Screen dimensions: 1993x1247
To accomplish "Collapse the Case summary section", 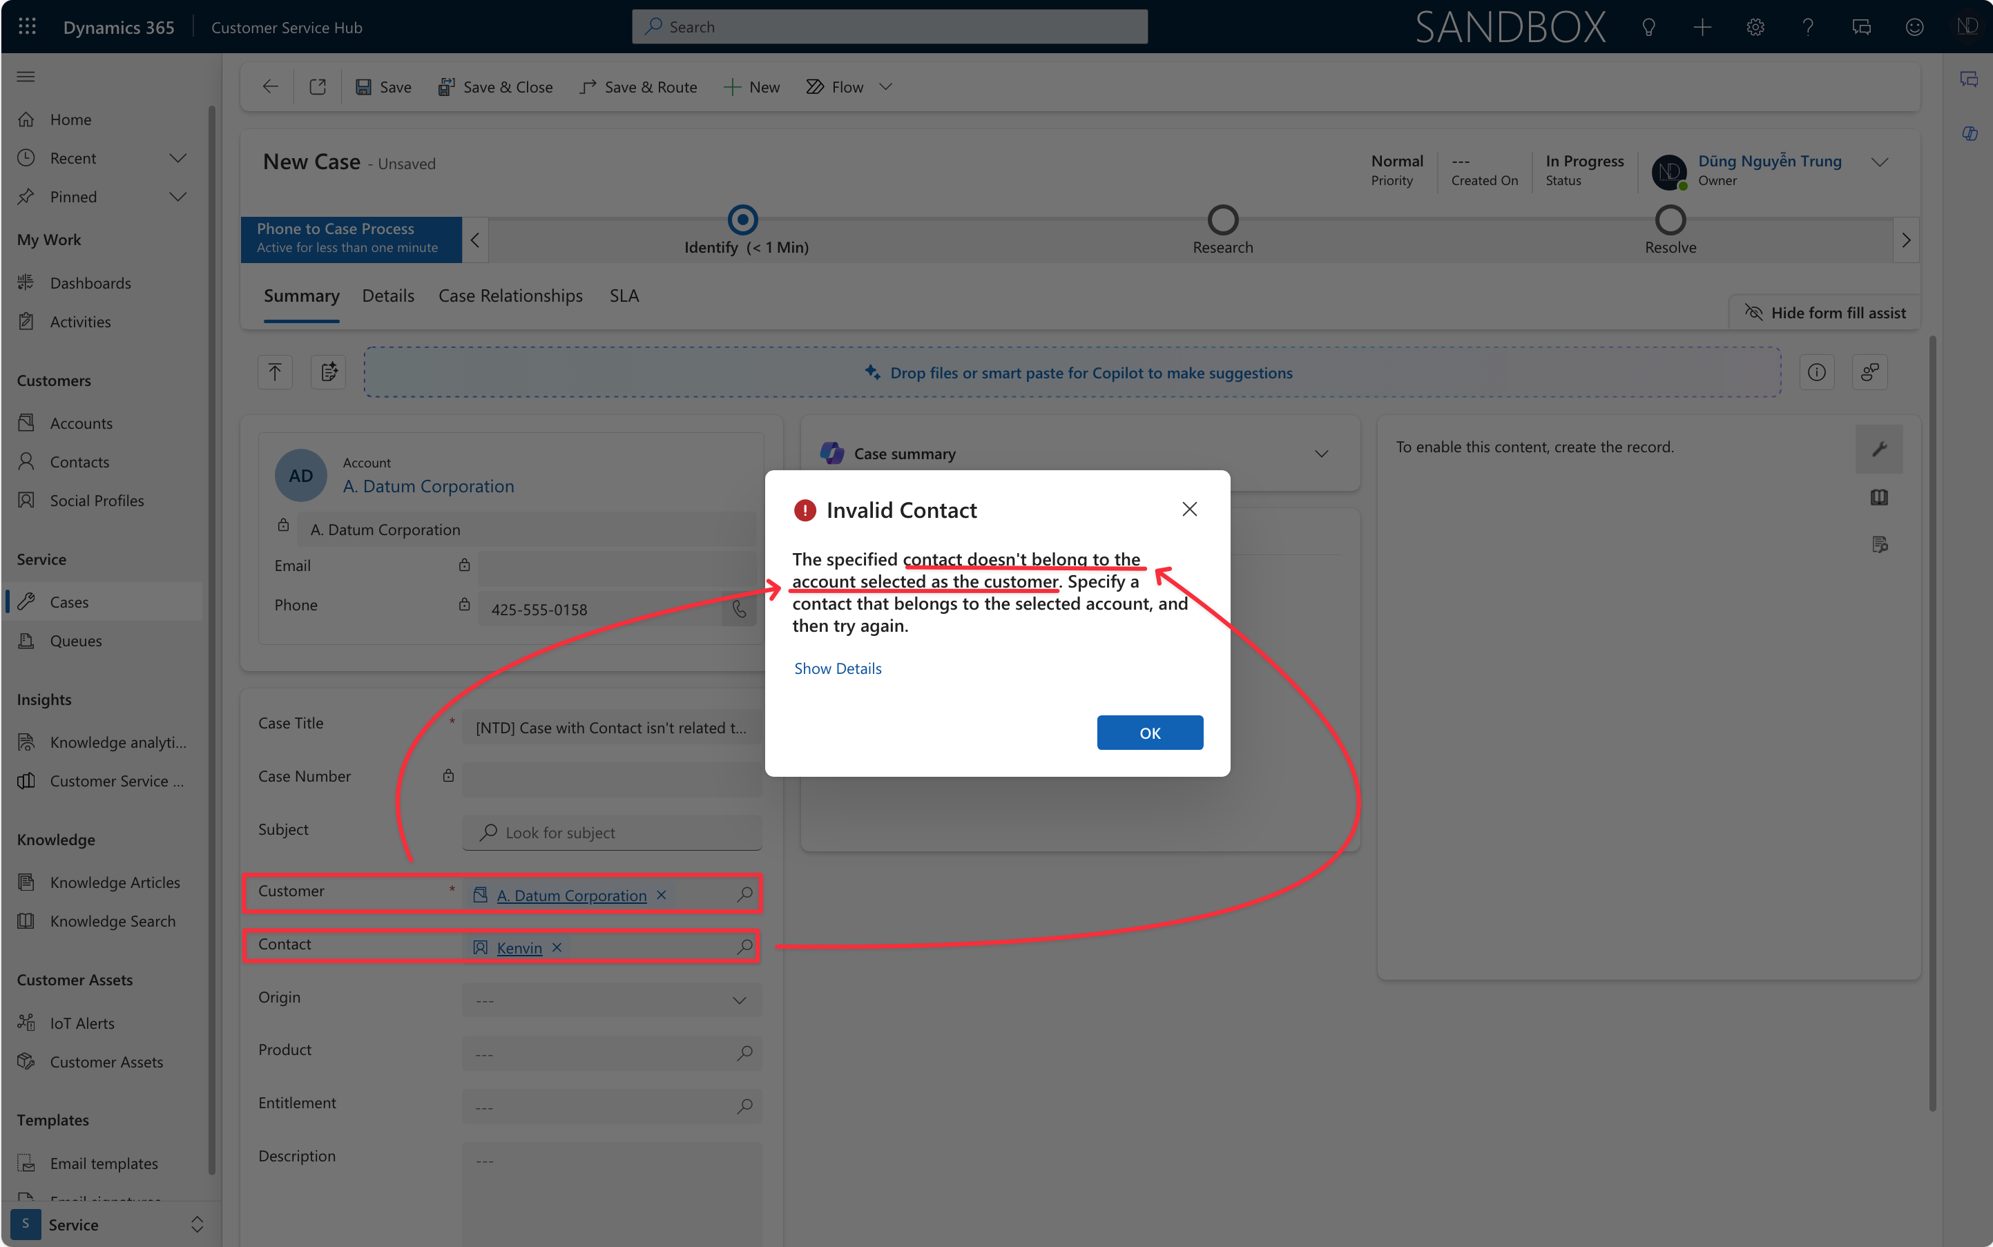I will click(1322, 454).
